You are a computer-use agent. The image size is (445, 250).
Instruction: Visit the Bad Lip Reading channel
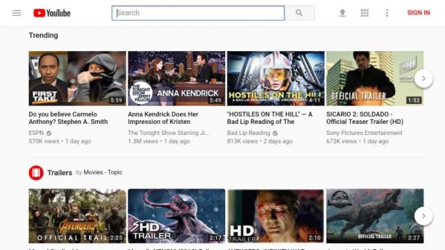coord(249,133)
